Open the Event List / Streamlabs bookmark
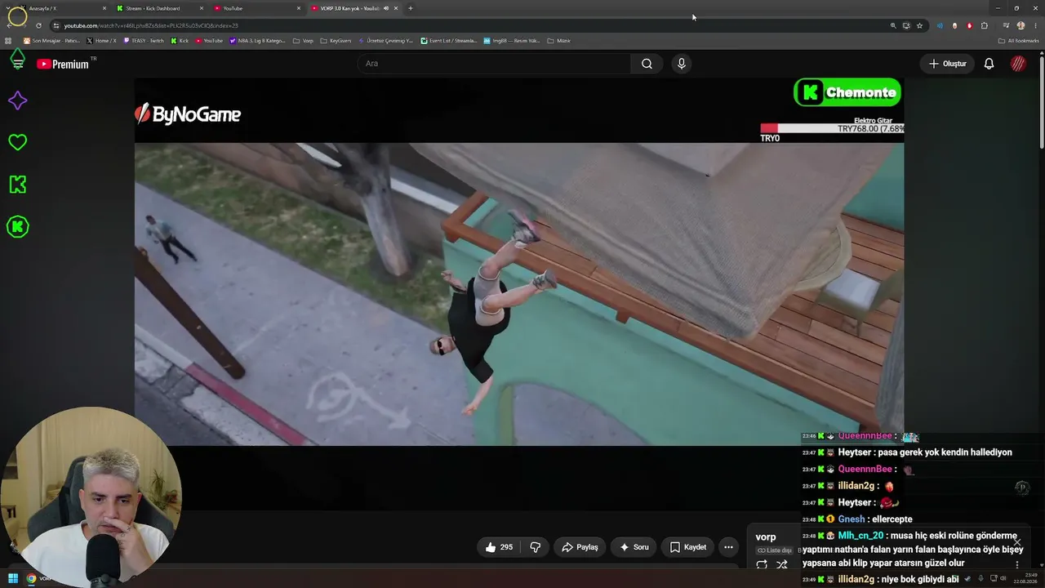 pyautogui.click(x=448, y=41)
